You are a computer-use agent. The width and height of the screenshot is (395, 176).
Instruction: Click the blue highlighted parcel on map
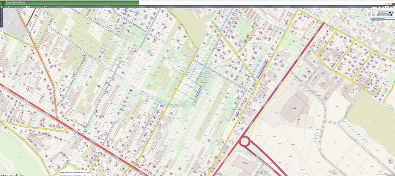(x=198, y=92)
